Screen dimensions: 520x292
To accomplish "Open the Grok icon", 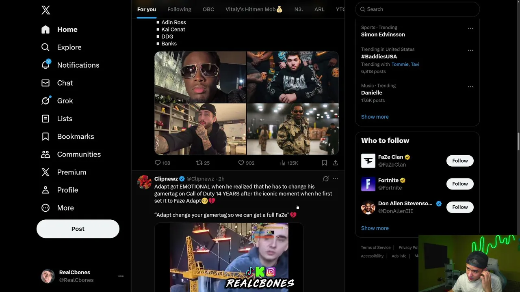I will pyautogui.click(x=45, y=101).
